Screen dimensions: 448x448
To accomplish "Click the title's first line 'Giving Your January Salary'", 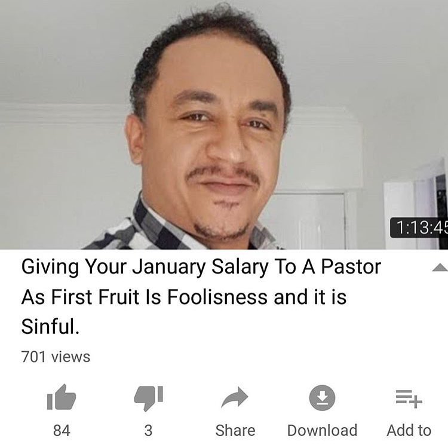I will coord(145,267).
